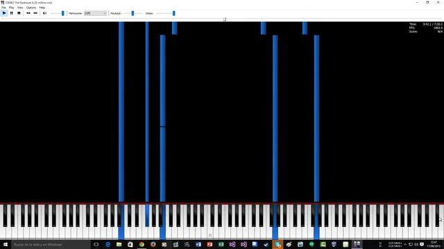Stop playback with the square Stop button
The width and height of the screenshot is (444, 249).
pos(19,13)
